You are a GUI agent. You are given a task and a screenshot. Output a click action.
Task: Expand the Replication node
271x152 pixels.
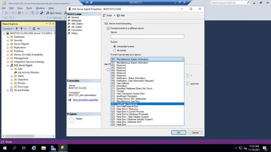(8, 48)
